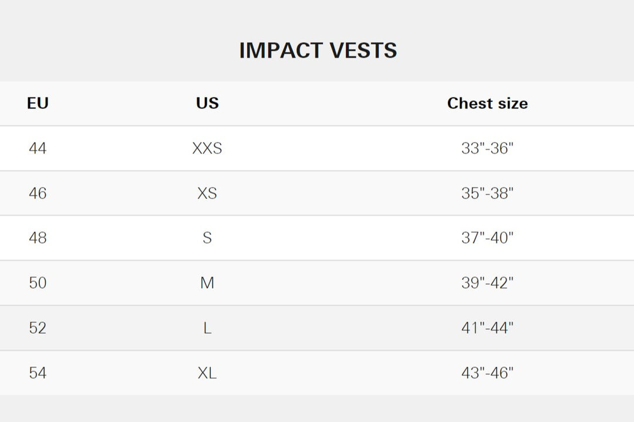Image resolution: width=634 pixels, height=422 pixels.
Task: Click the 37"-40" chest size cell
Action: (x=487, y=238)
